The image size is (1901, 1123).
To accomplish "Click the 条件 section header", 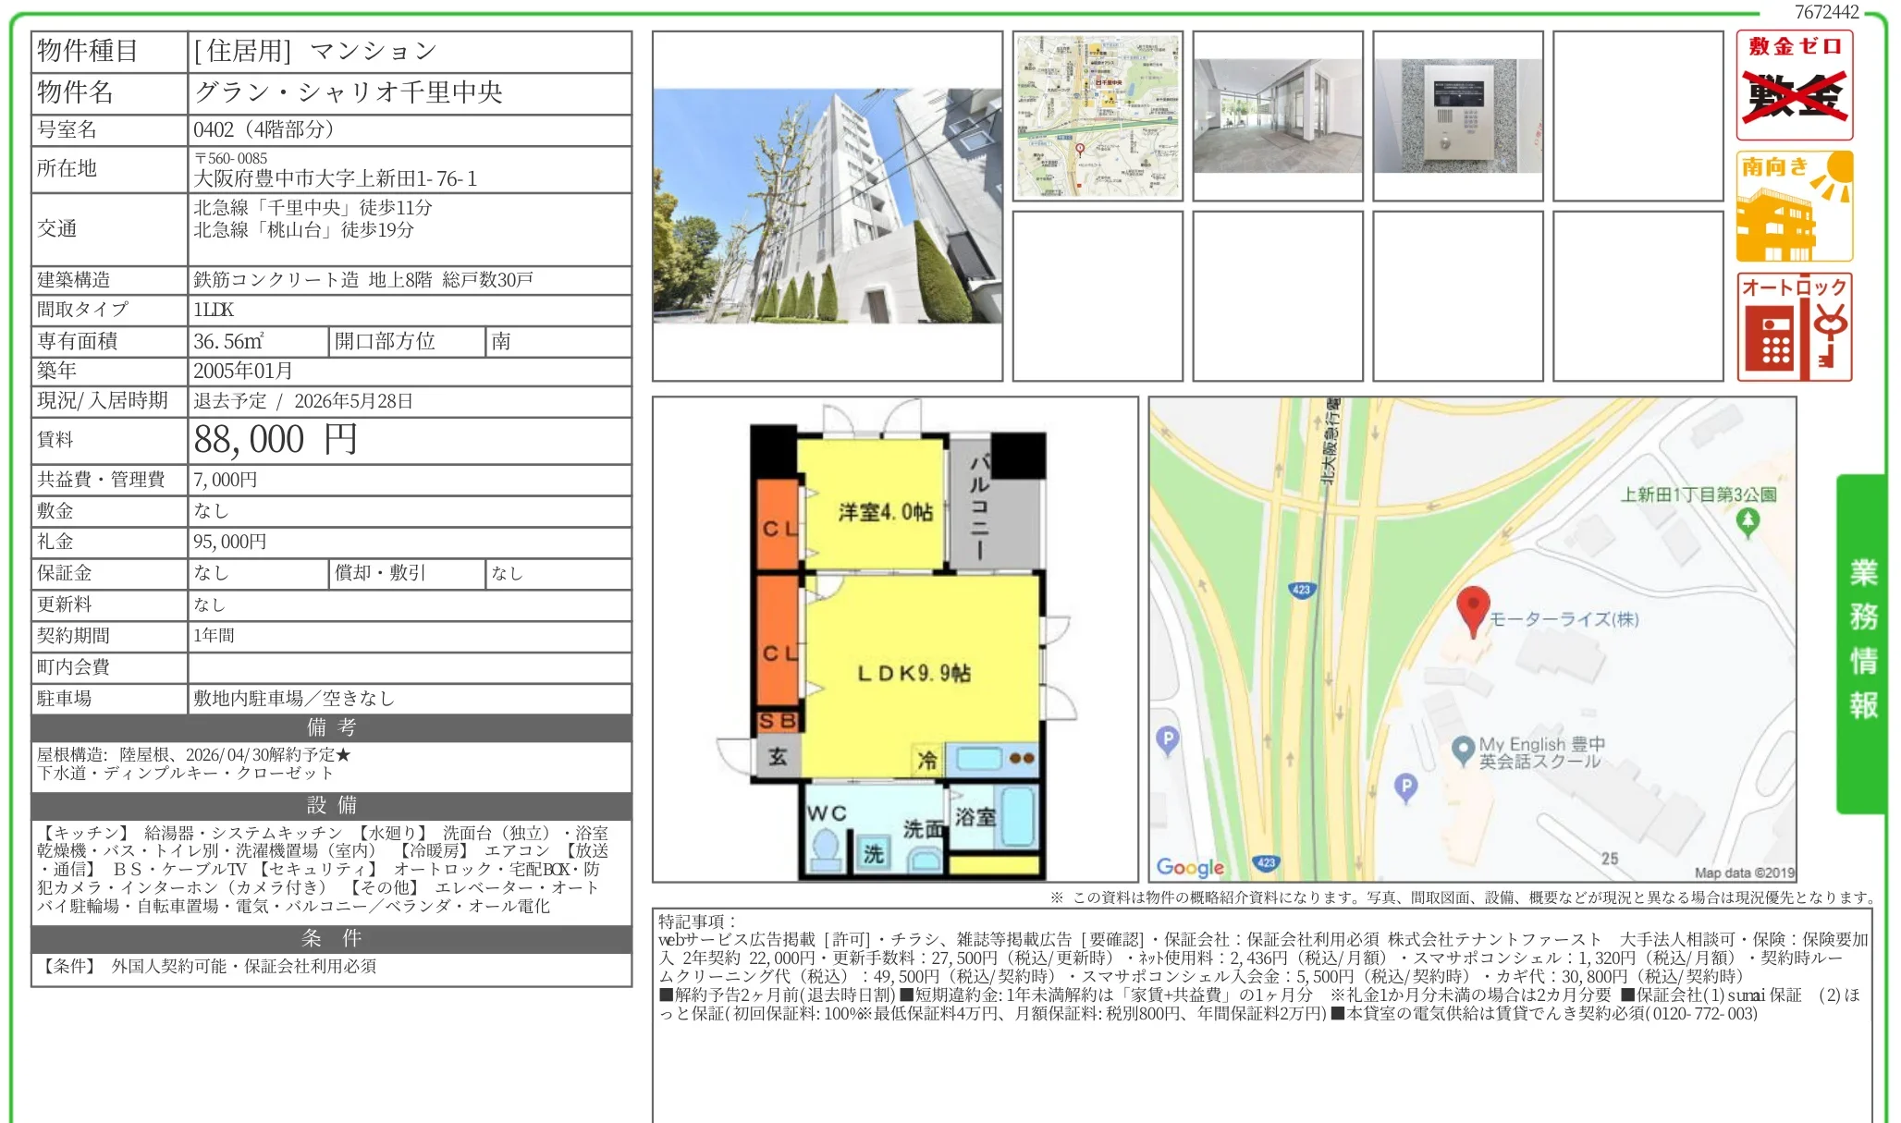I will pos(331,938).
